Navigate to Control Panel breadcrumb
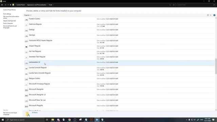The height and width of the screenshot is (122, 217). pos(20,5)
